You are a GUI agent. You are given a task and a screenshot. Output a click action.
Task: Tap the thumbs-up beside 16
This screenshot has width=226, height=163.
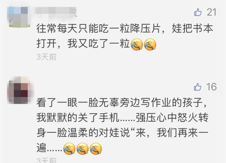pyautogui.click(x=197, y=87)
